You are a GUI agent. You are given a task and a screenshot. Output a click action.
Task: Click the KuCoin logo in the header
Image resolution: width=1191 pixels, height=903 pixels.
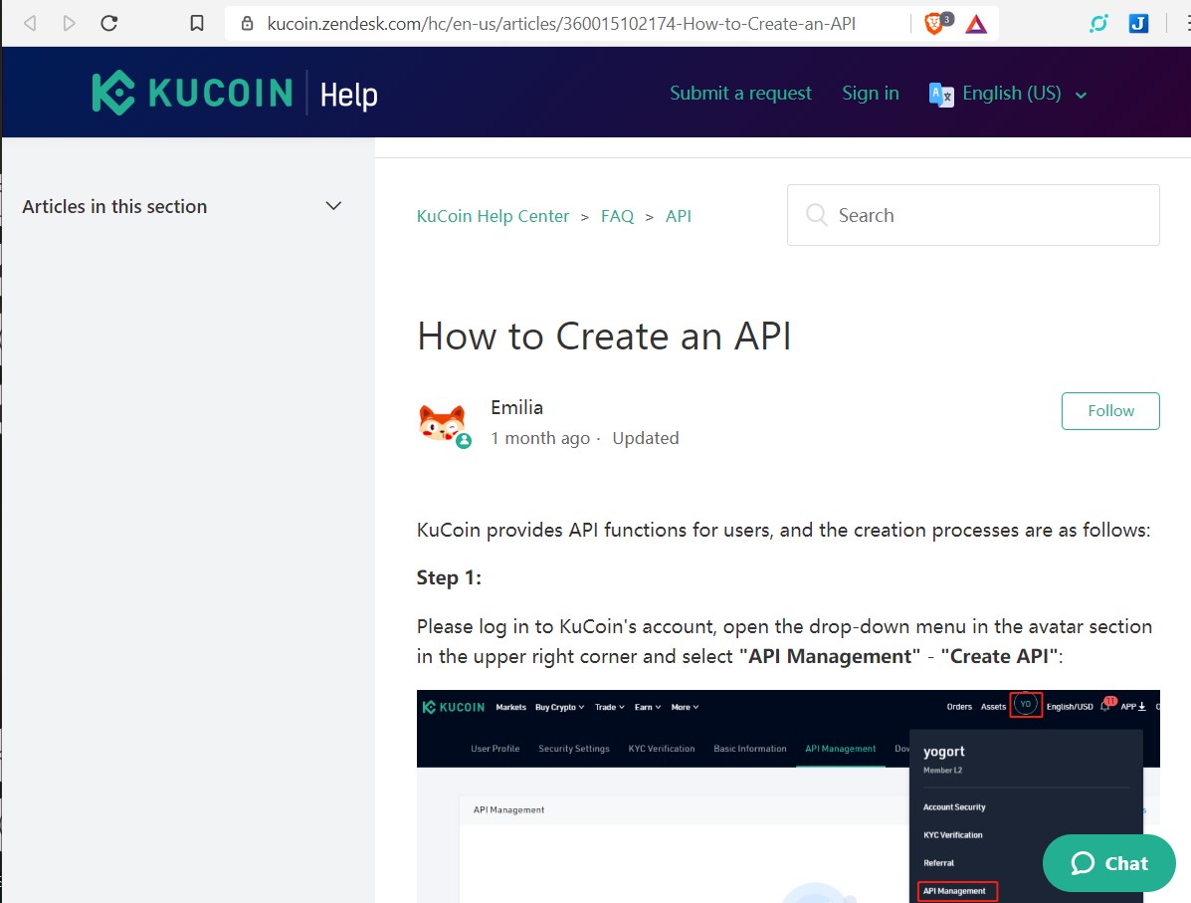[x=192, y=93]
